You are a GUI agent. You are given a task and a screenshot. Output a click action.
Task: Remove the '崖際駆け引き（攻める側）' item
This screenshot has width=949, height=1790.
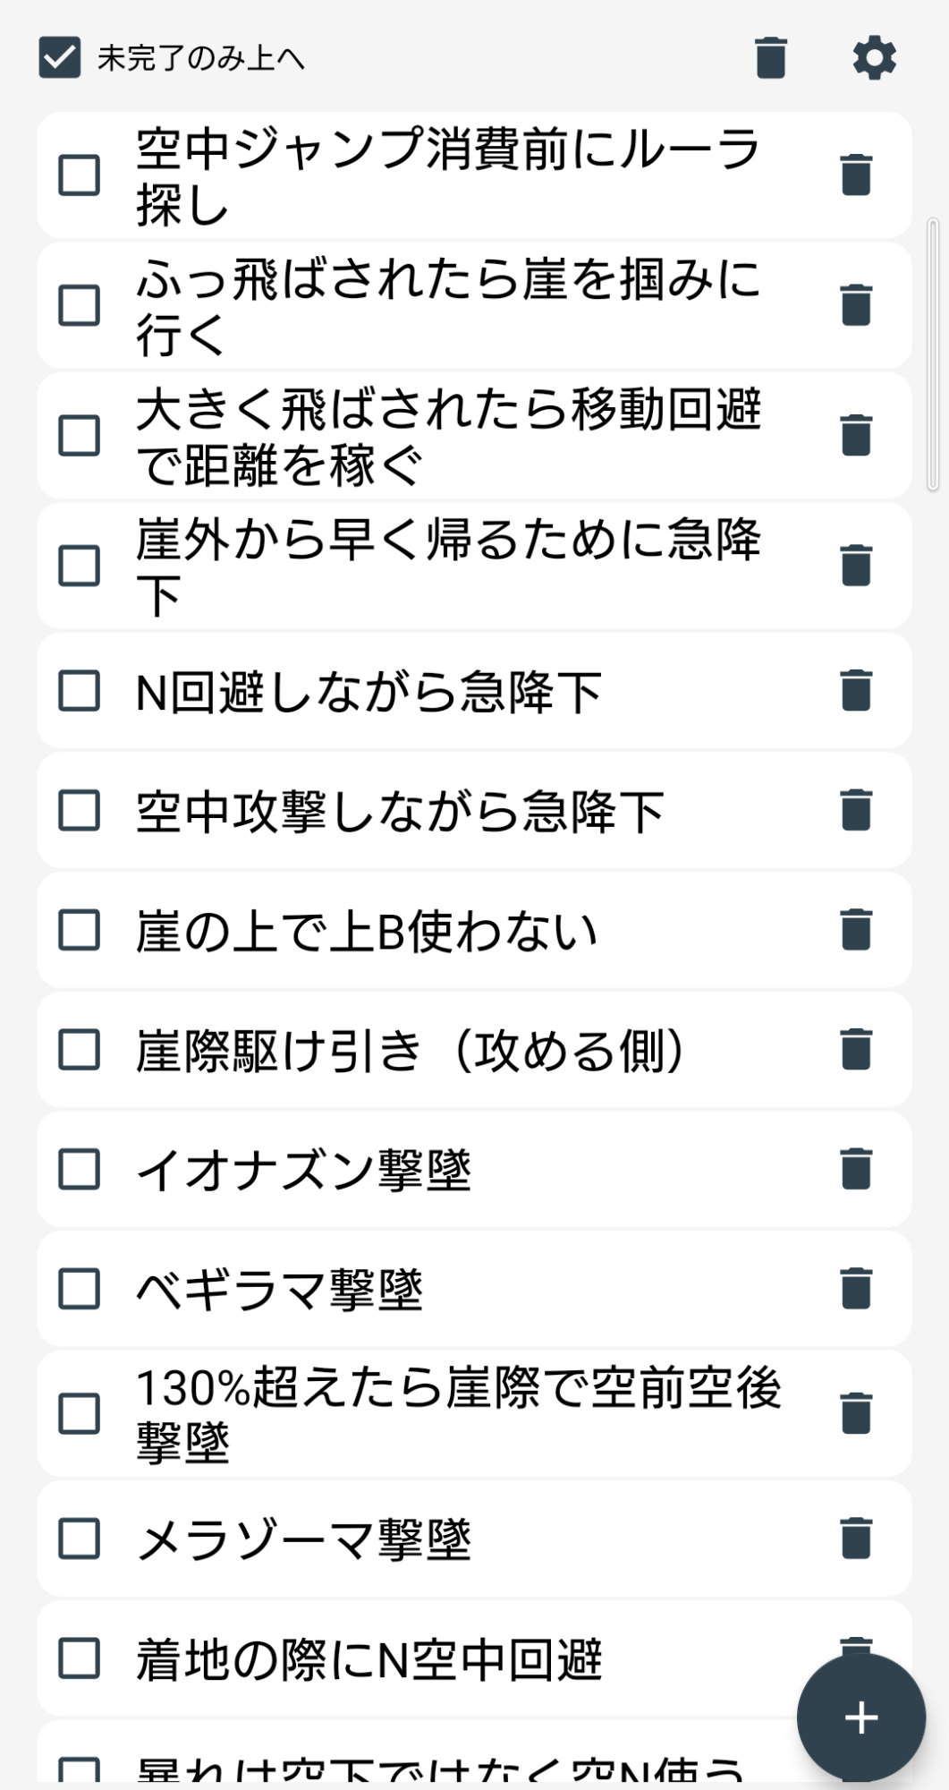click(856, 1050)
